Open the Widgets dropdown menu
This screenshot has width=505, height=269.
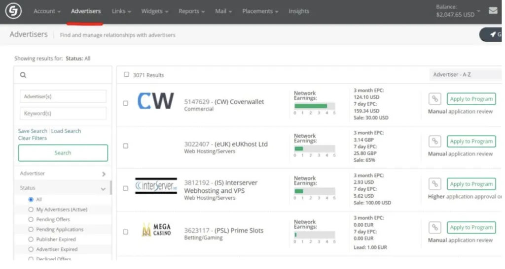point(154,11)
